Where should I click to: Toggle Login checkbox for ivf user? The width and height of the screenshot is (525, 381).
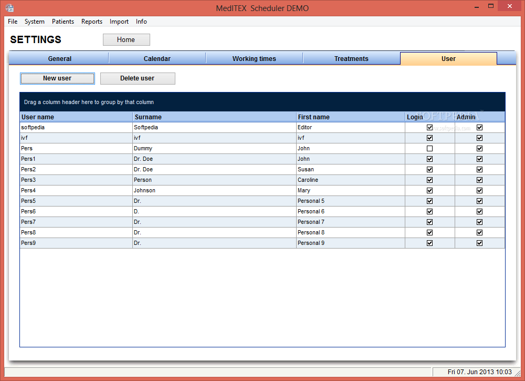point(429,138)
